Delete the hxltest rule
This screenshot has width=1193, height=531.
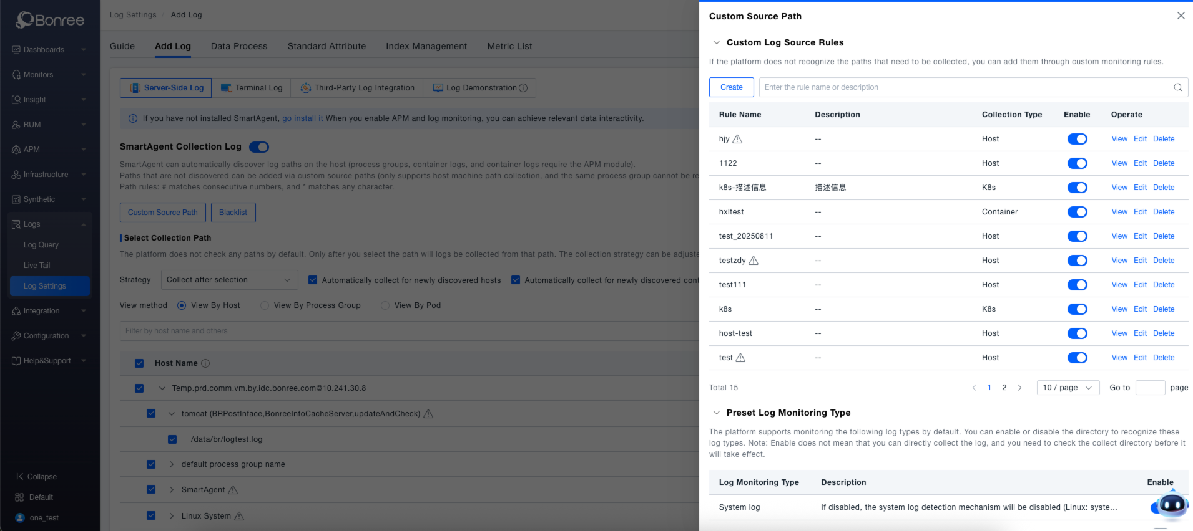pyautogui.click(x=1163, y=212)
